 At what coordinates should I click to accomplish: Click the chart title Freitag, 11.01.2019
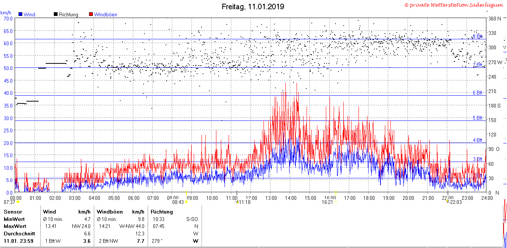point(253,6)
